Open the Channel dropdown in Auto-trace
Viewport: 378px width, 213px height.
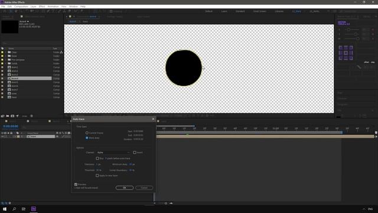coord(113,153)
